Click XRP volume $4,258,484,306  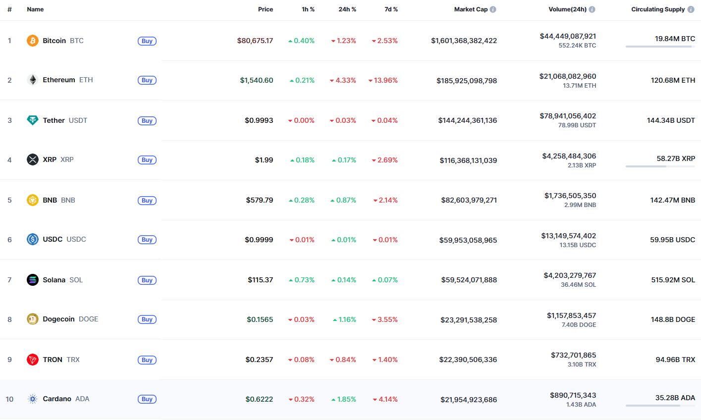569,156
